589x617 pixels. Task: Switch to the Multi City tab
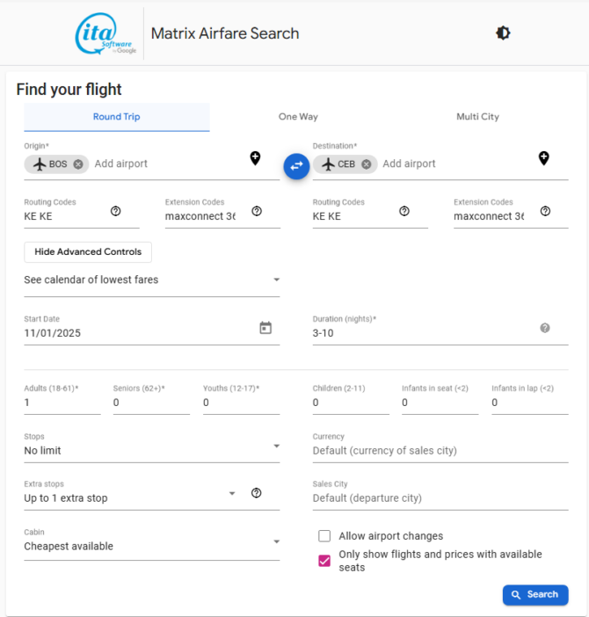[x=477, y=117]
